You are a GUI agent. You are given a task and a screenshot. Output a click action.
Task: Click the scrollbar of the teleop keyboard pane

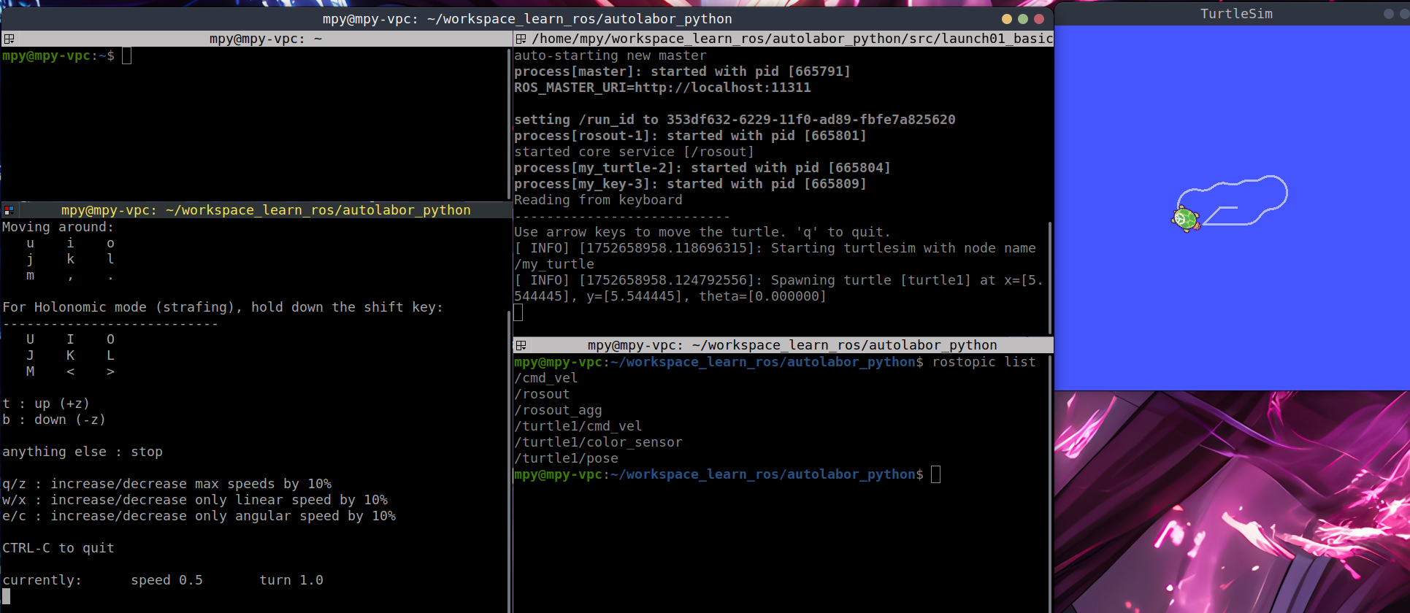coord(509,438)
